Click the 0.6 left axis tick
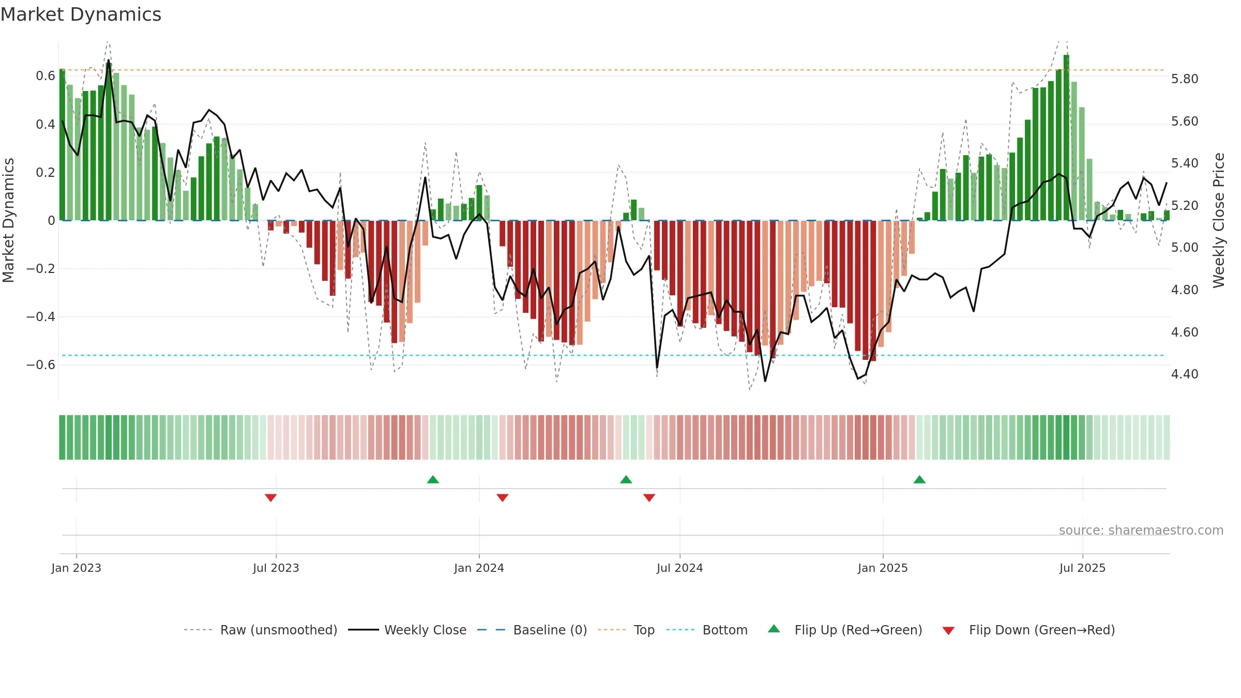Image resolution: width=1241 pixels, height=698 pixels. coord(46,76)
